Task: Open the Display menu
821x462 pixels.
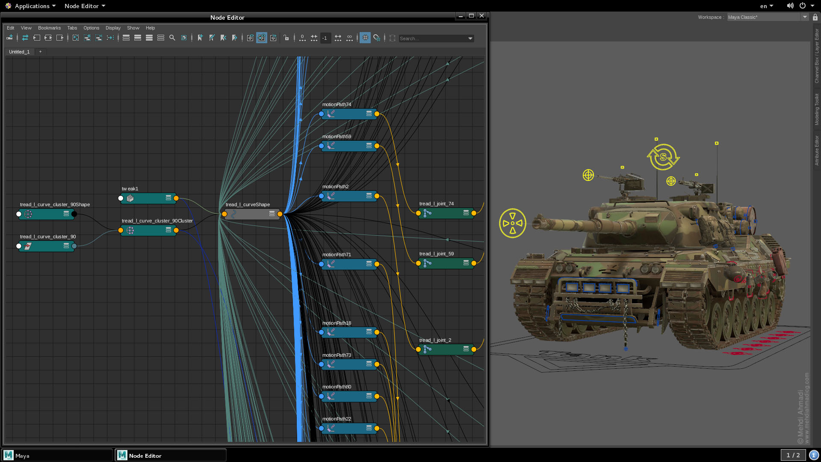Action: pos(113,28)
